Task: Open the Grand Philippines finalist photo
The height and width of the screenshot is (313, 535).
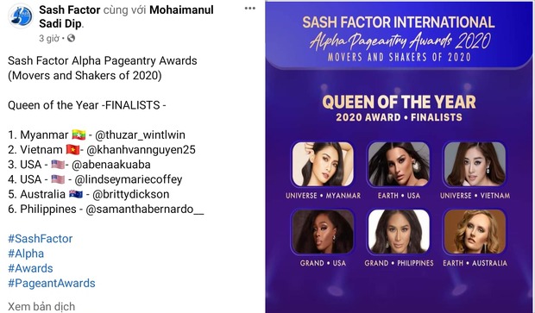Action: (399, 231)
